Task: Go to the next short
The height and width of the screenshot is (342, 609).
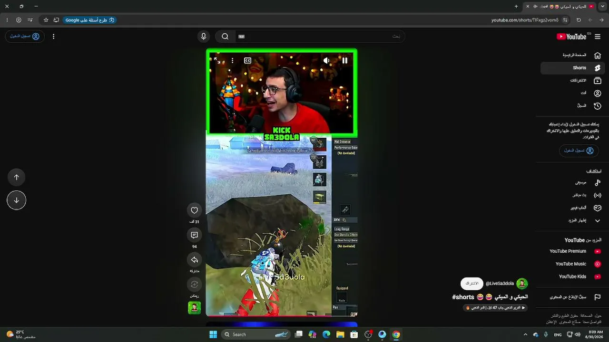Action: pyautogui.click(x=16, y=200)
